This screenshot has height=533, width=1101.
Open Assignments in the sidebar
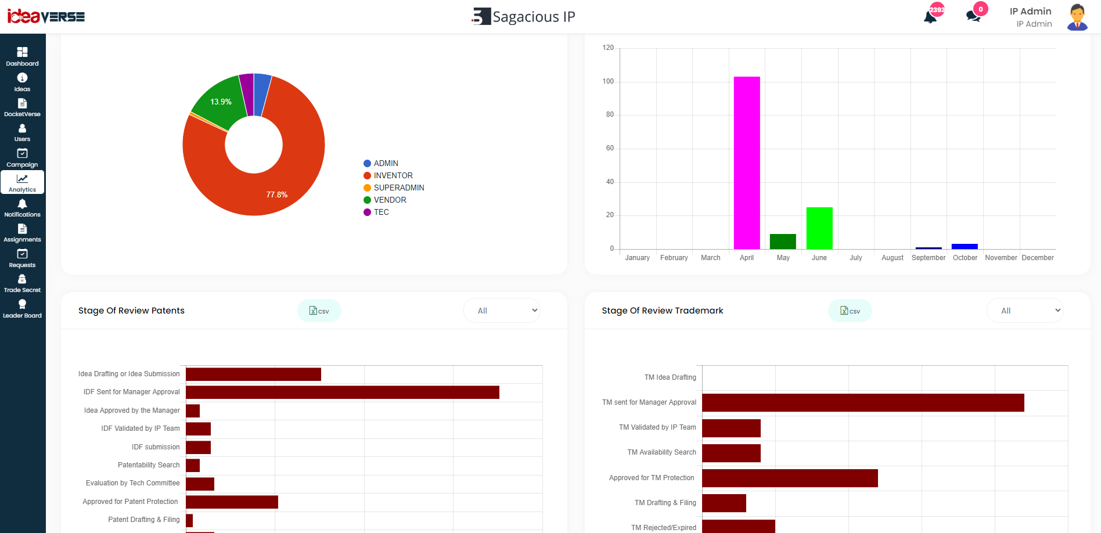[22, 233]
